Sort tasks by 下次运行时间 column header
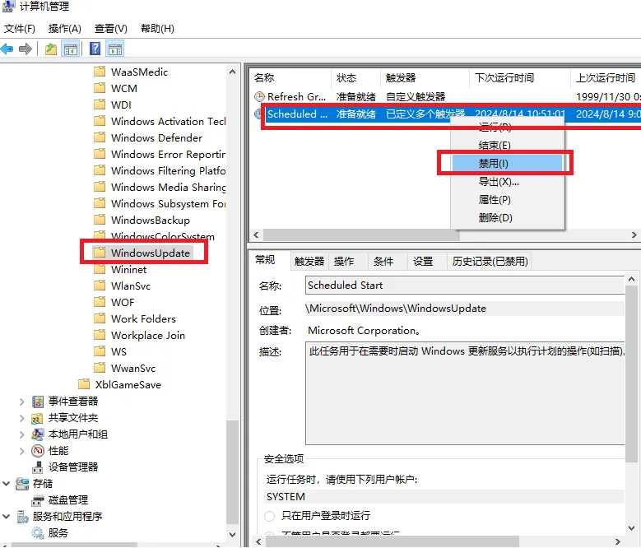Screen dimensions: 641x548 tap(504, 78)
